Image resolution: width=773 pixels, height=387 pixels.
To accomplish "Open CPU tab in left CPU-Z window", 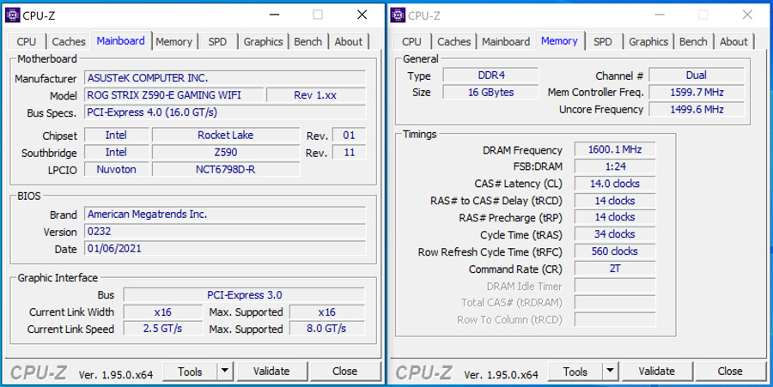I will [x=26, y=42].
